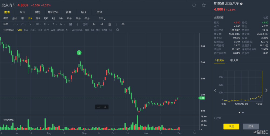270x136 pixels.
Task: Expand line tool dropdown arrow
Action: [17, 24]
